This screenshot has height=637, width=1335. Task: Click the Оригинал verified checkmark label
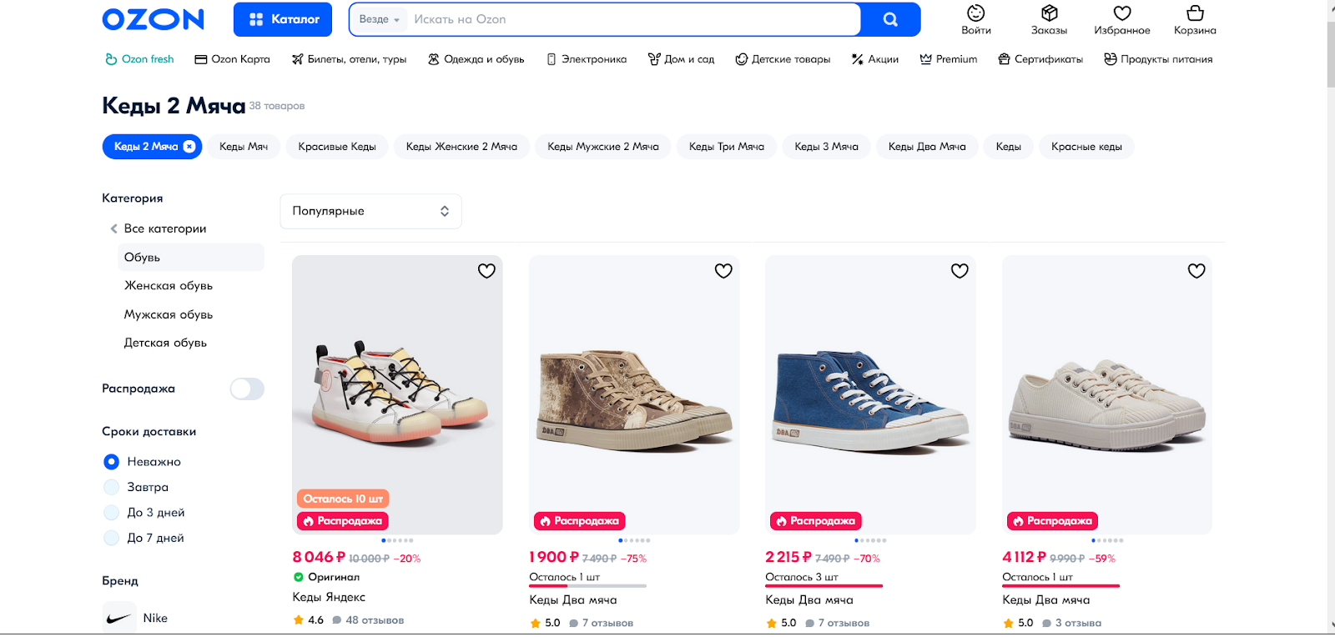coord(326,577)
